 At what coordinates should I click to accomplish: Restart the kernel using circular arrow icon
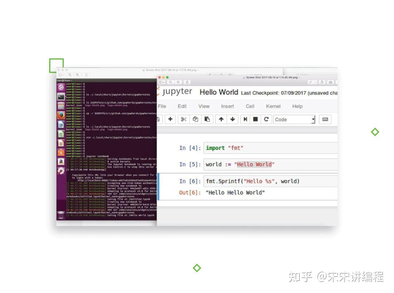coord(266,119)
